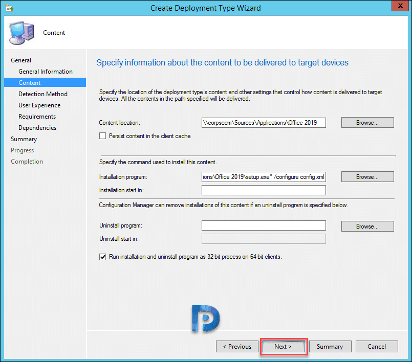Select the General heading in sidebar
Screen dimensions: 412x362
[x=21, y=60]
